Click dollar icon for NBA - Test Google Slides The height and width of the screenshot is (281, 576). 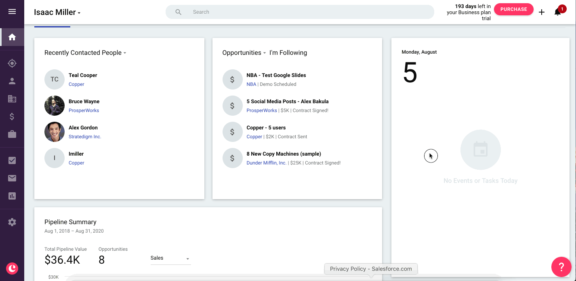click(232, 79)
